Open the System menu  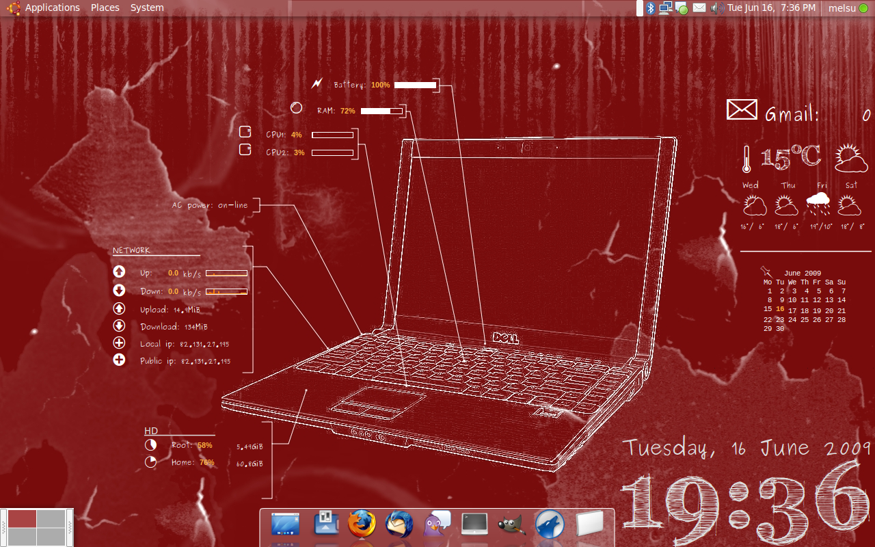tap(147, 8)
